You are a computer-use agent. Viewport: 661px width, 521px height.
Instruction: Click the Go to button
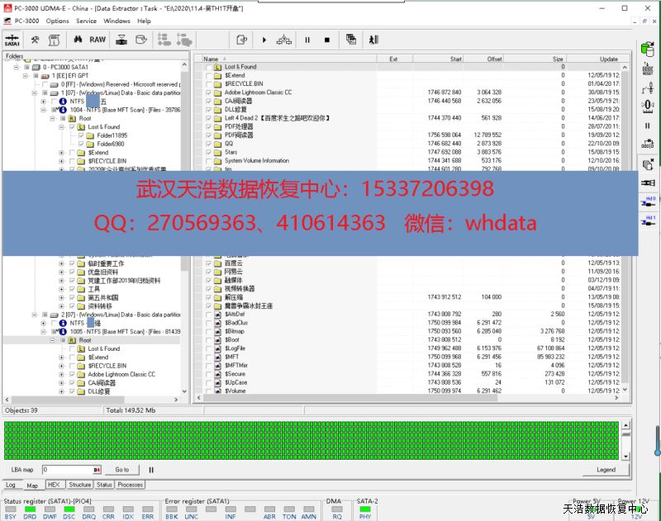pos(122,469)
